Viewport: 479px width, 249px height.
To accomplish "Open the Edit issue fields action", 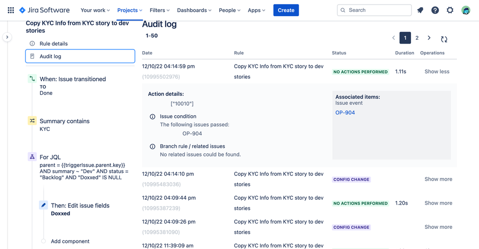I will click(x=80, y=206).
